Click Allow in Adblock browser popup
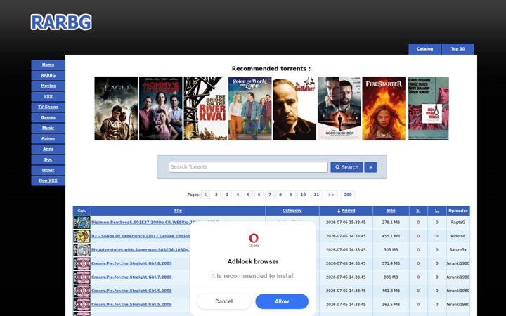The height and width of the screenshot is (316, 506). click(x=282, y=301)
